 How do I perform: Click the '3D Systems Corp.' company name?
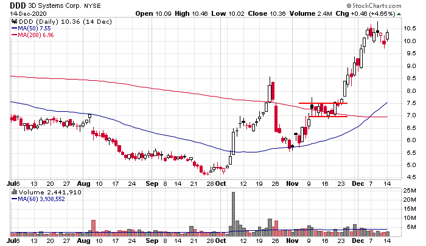55,5
